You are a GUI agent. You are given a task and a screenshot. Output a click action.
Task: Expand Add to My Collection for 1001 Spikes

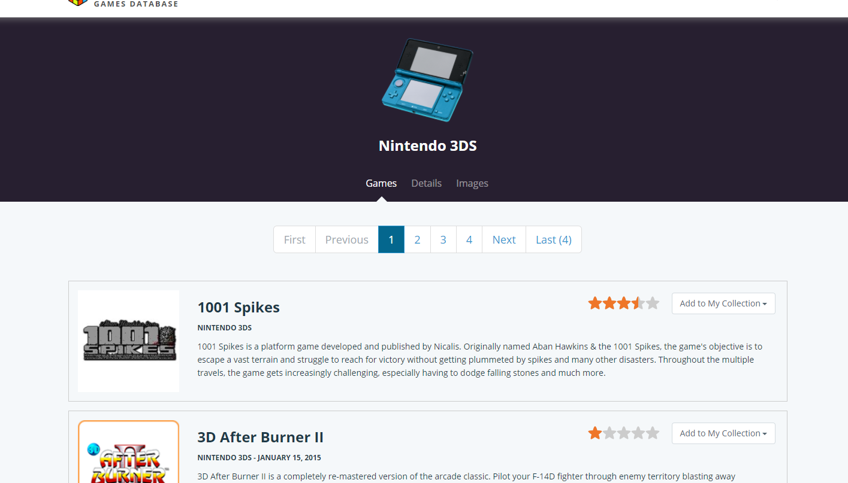click(723, 303)
